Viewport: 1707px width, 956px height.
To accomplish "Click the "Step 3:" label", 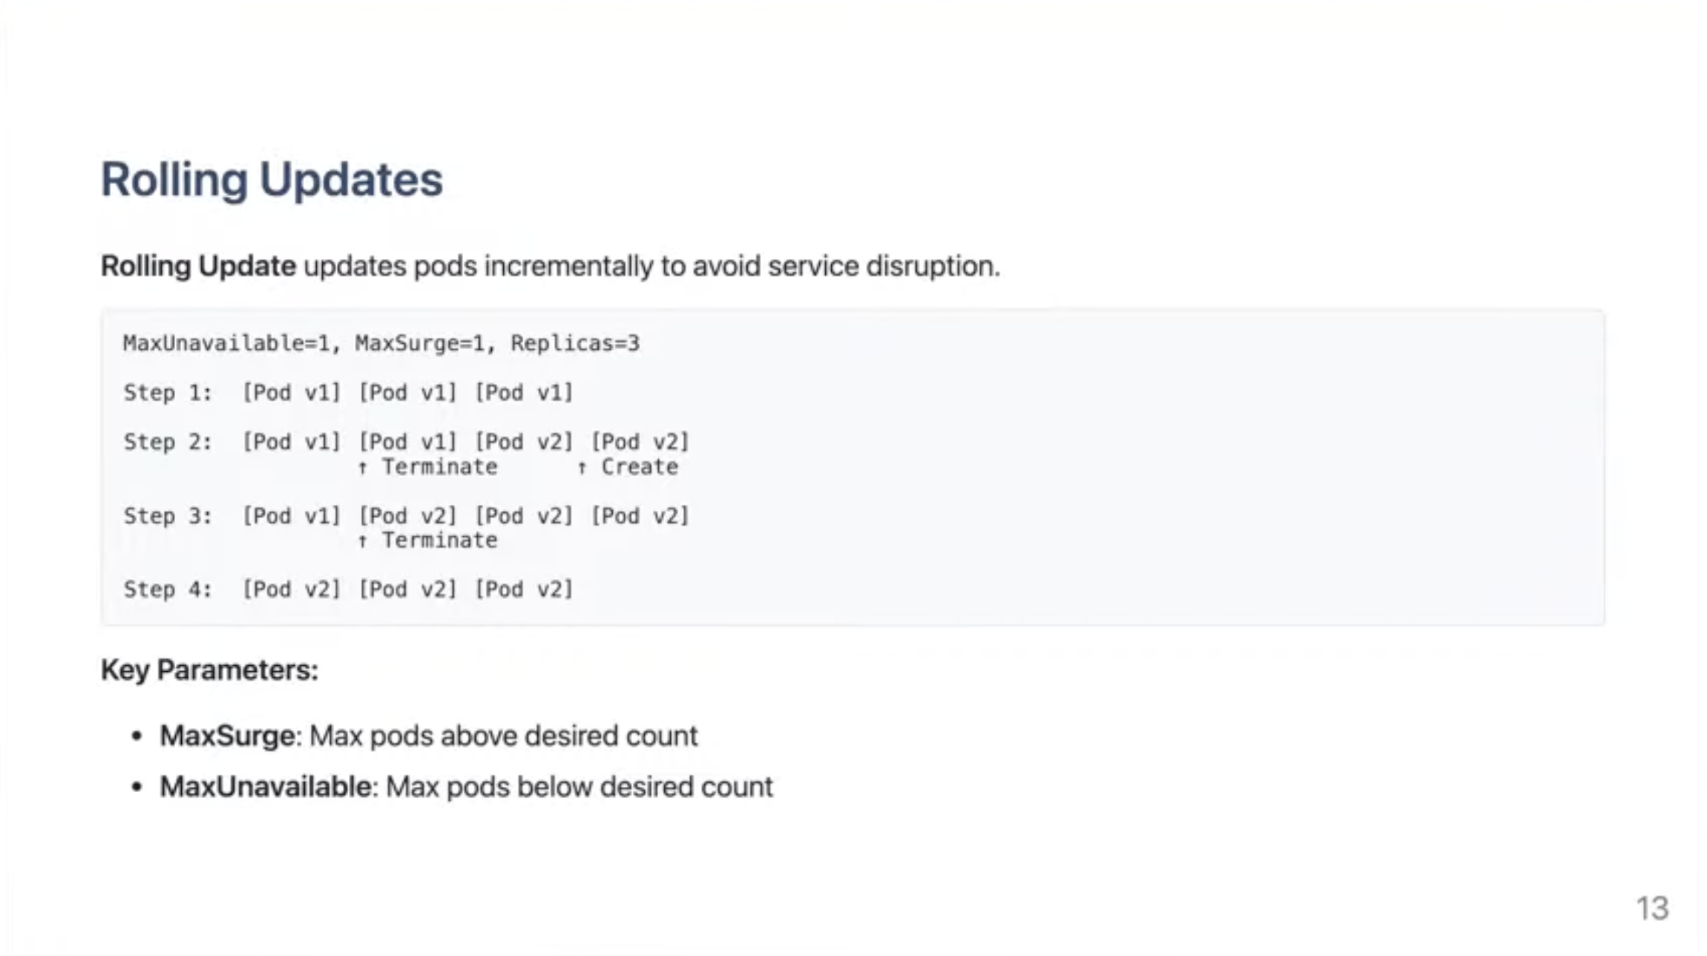I will (x=168, y=515).
